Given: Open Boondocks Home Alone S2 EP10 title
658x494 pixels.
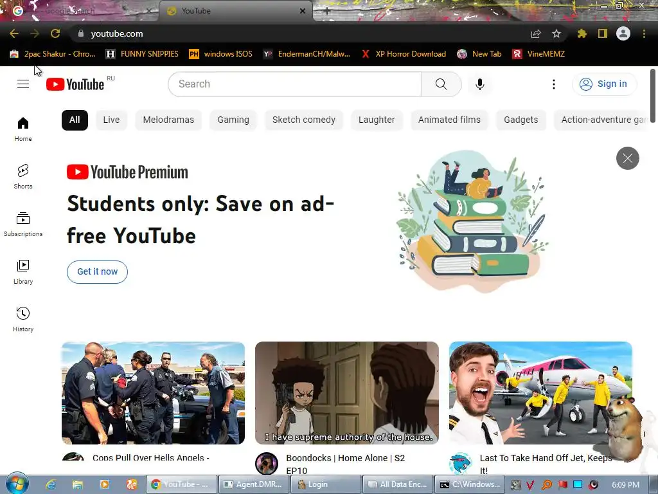Looking at the screenshot, I should [345, 464].
